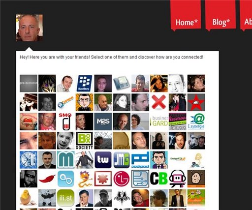
Task: Select the green CB logo avatar
Action: point(159,179)
